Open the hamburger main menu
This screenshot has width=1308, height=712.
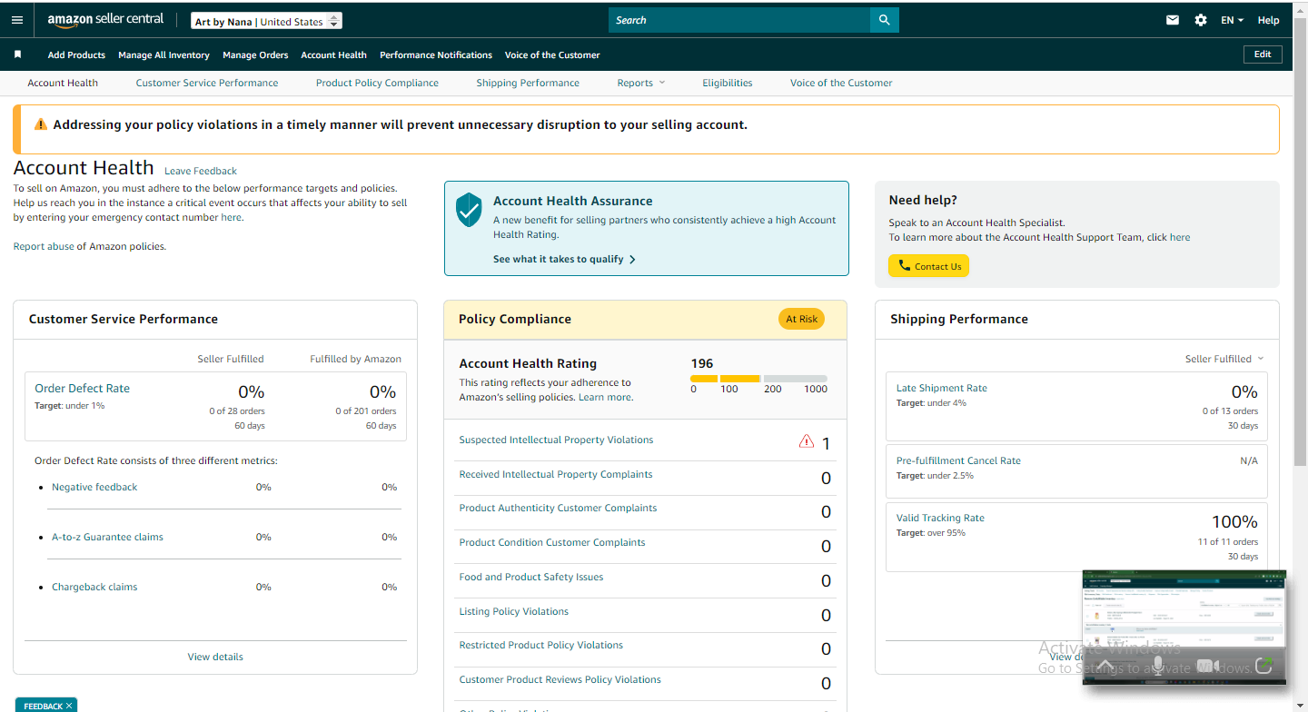tap(17, 20)
